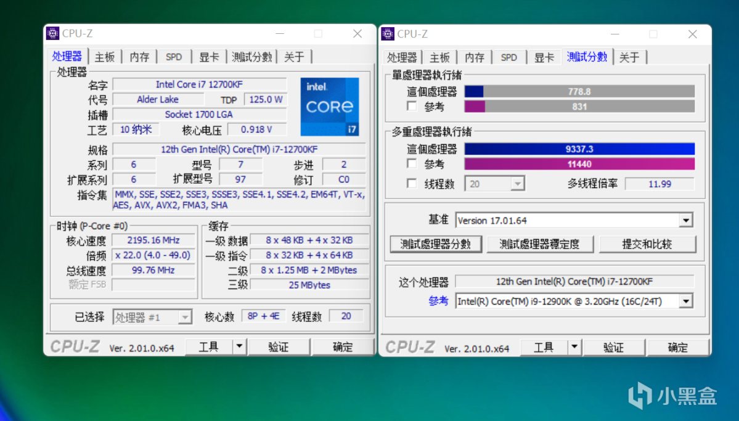Open SPD tab in right CPU-Z window
The image size is (739, 421).
tap(508, 57)
